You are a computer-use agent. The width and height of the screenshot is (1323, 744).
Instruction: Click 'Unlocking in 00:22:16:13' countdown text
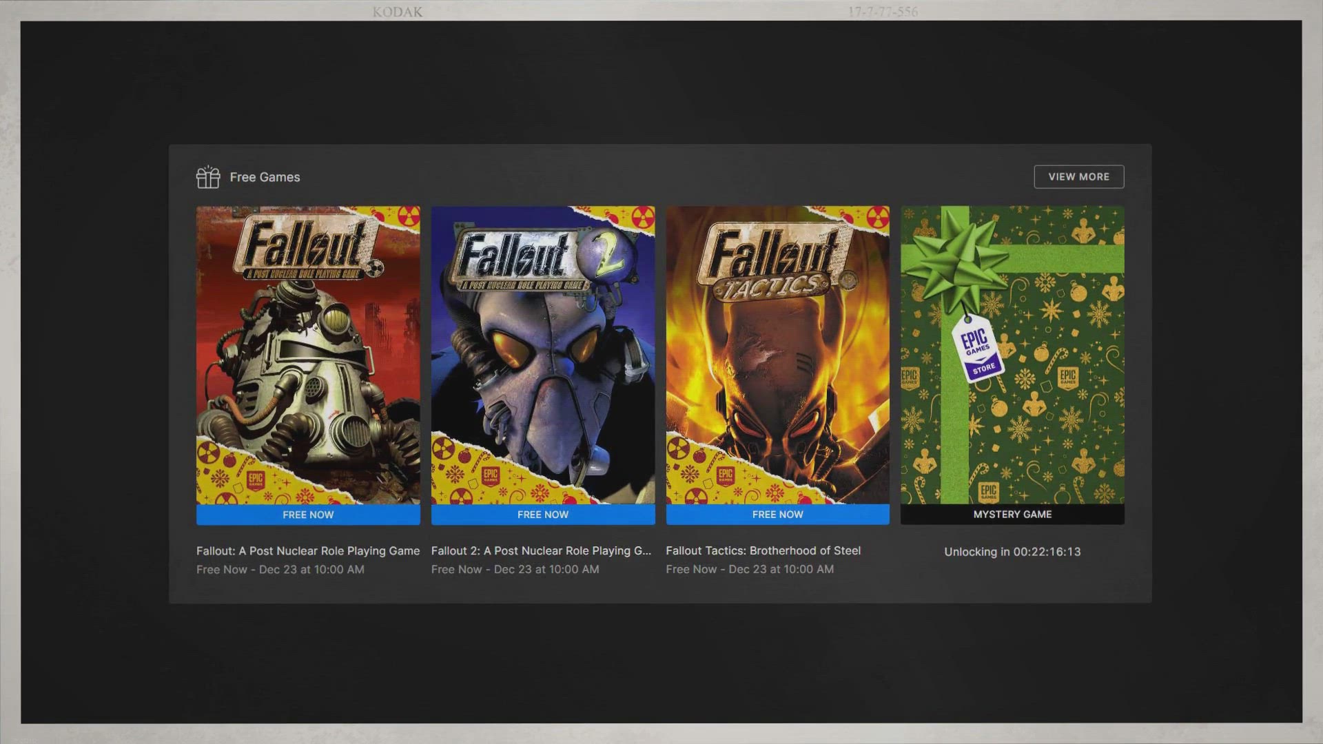(1012, 552)
